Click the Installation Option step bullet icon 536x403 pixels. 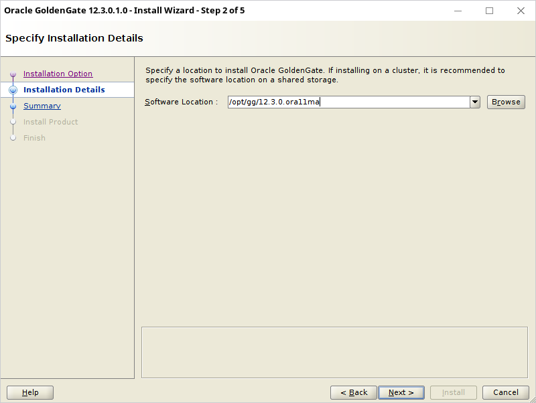(13, 74)
